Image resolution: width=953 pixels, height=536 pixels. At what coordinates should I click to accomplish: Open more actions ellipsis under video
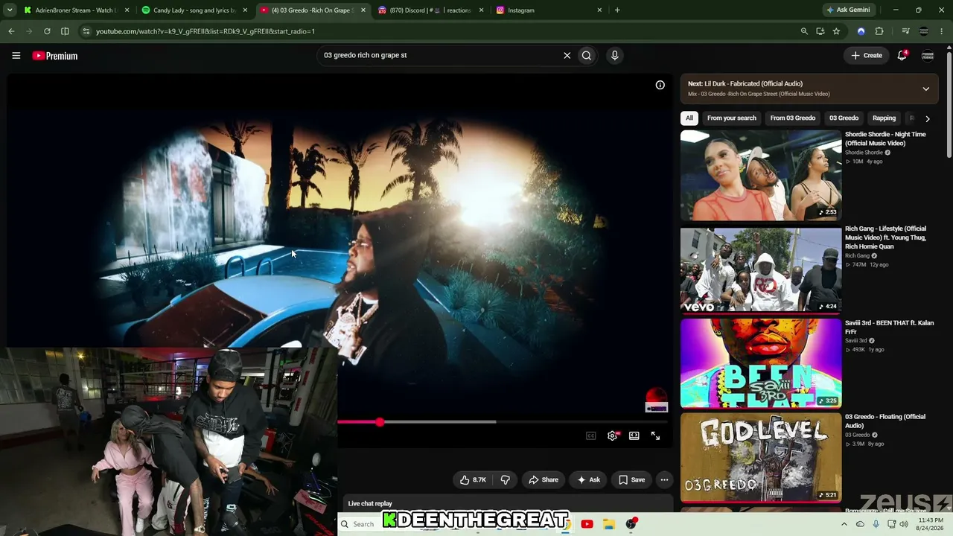pyautogui.click(x=664, y=479)
